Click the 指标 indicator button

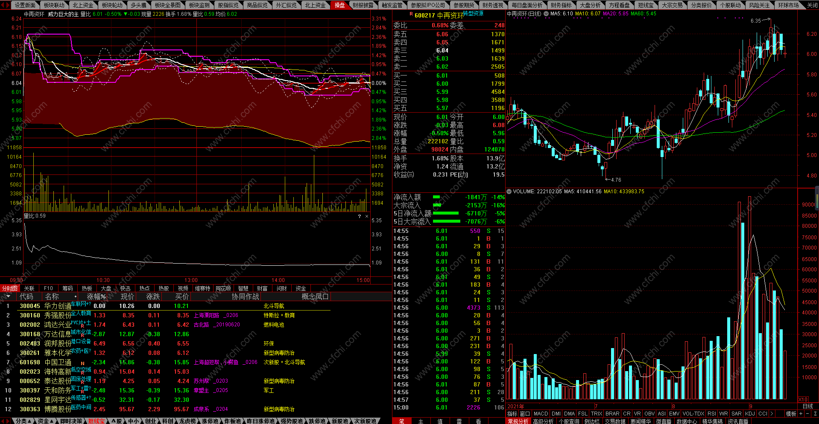[512, 414]
